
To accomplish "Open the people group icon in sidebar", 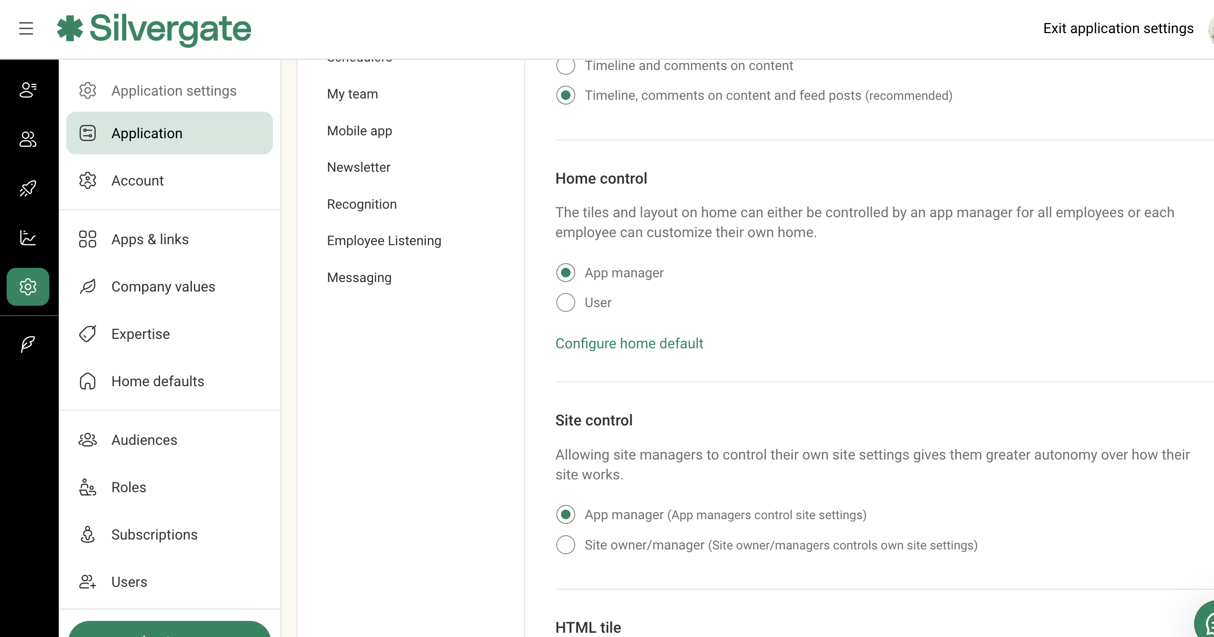I will click(27, 139).
